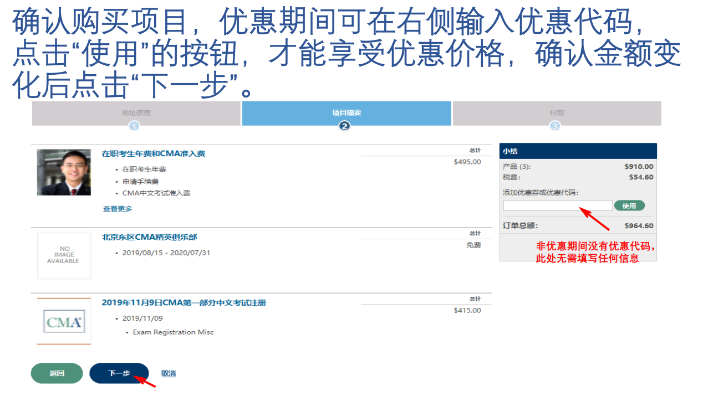Switch to the 付款 tab
708x396 pixels.
click(x=556, y=113)
